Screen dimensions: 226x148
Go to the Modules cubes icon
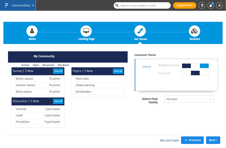click(x=195, y=31)
